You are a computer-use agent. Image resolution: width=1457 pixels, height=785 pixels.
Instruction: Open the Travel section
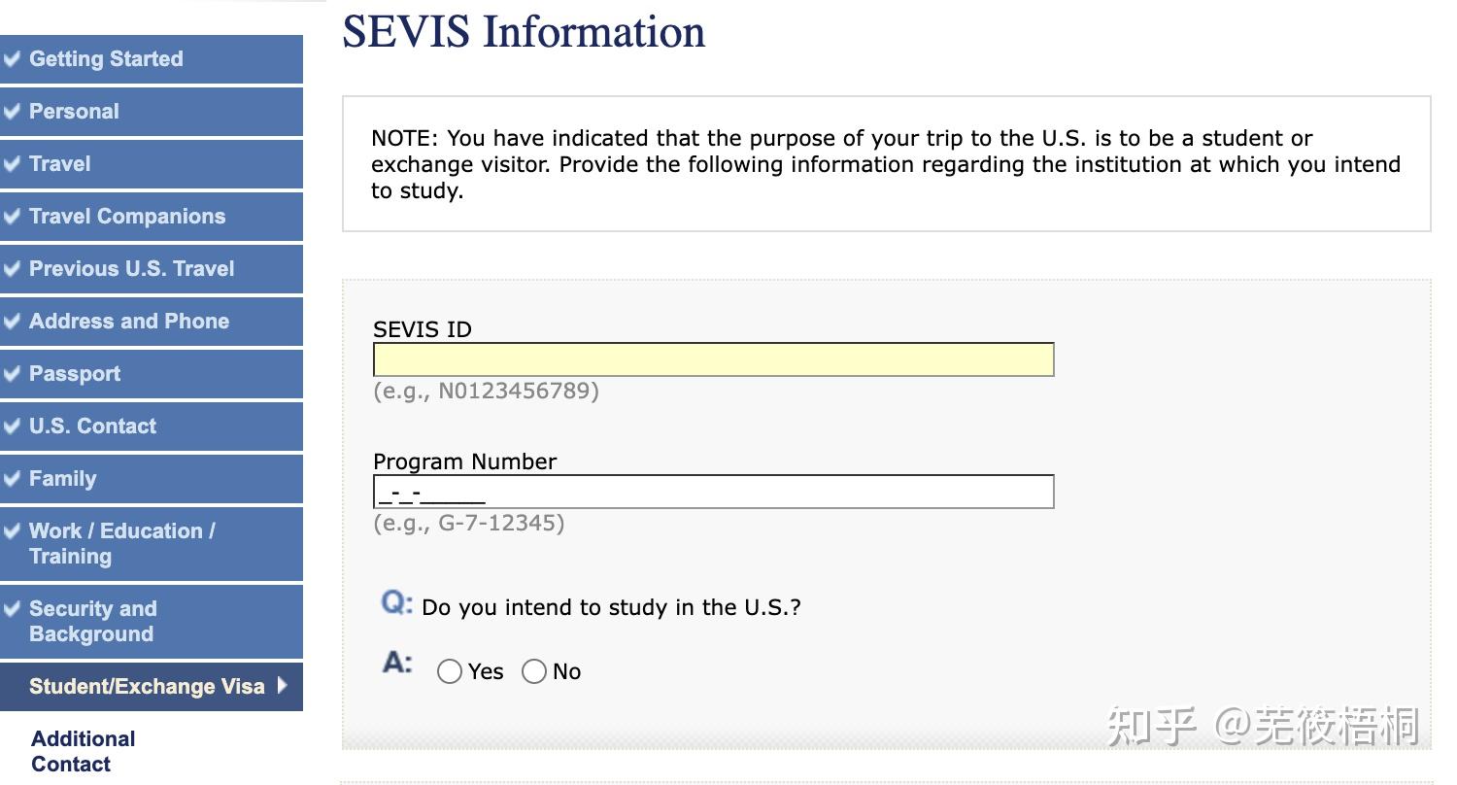(59, 163)
